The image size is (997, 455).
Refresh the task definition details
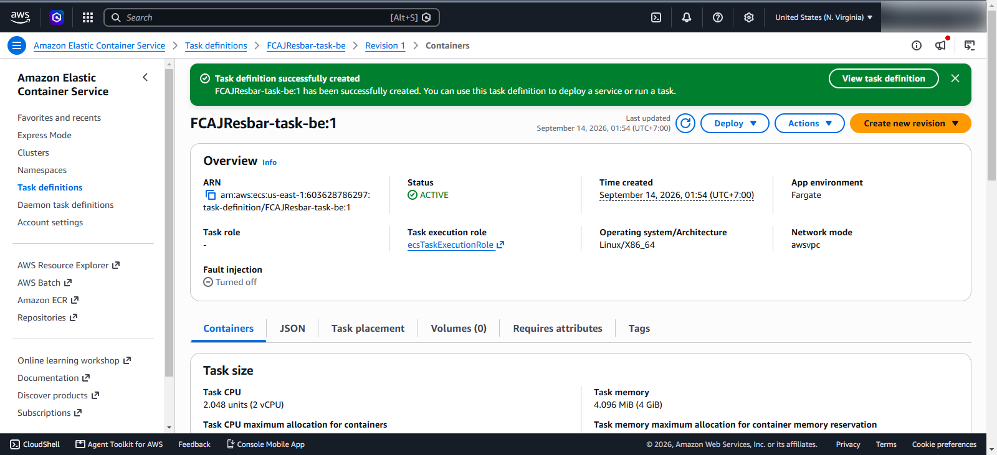click(685, 123)
